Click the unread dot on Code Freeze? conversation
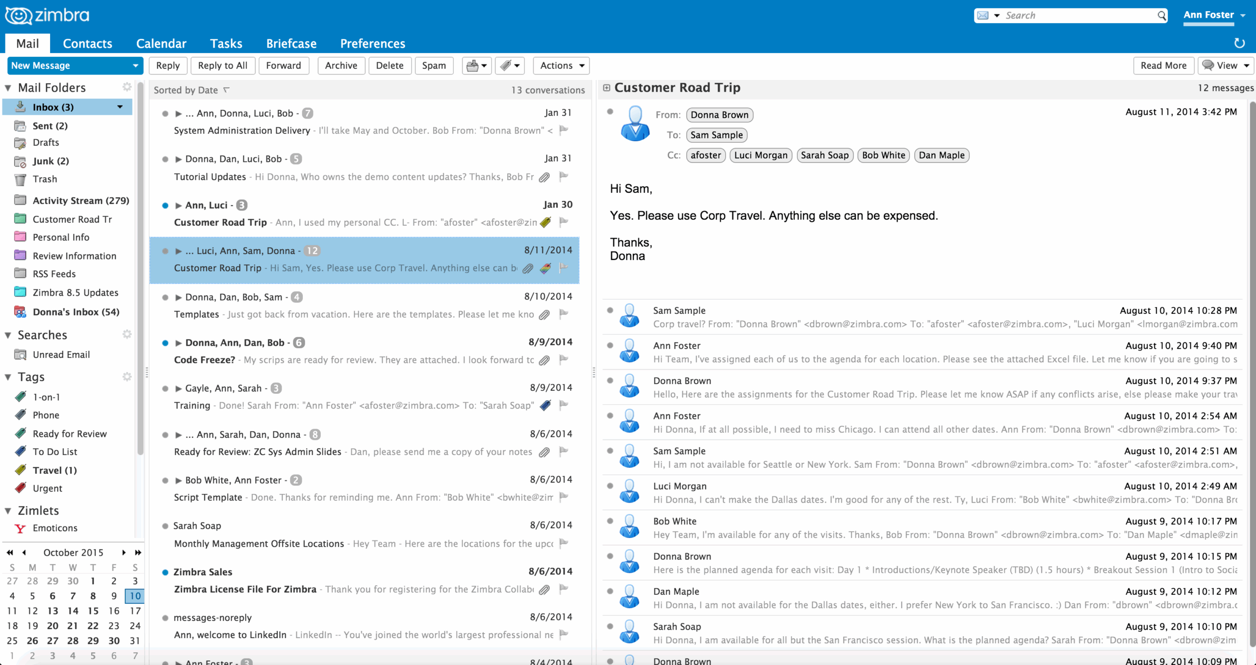This screenshot has height=665, width=1256. pos(164,343)
